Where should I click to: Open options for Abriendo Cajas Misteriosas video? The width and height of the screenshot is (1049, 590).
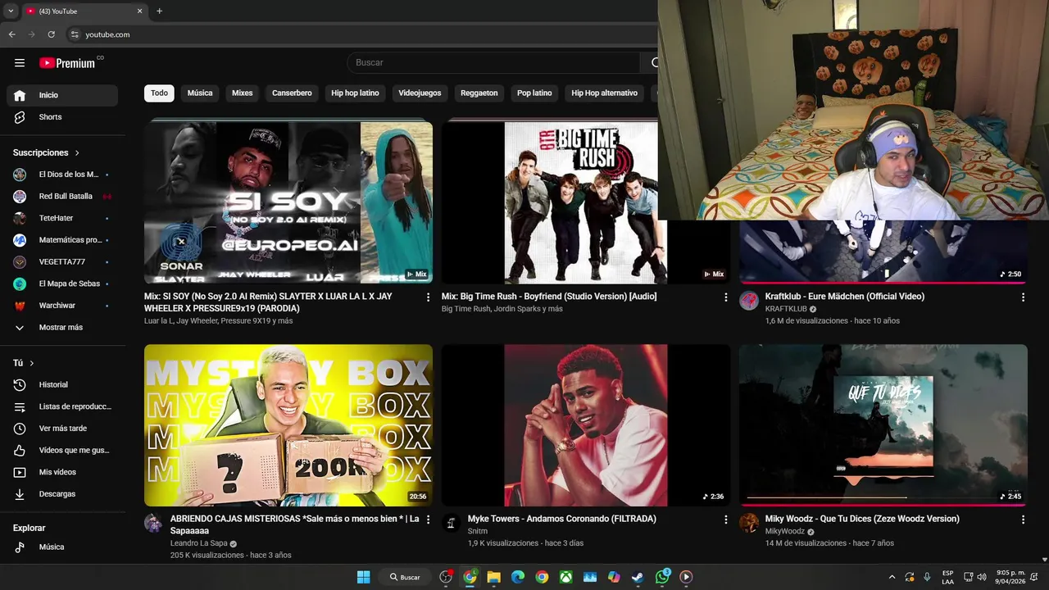[x=428, y=520]
